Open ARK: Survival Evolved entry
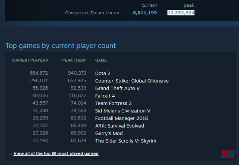 click(119, 126)
